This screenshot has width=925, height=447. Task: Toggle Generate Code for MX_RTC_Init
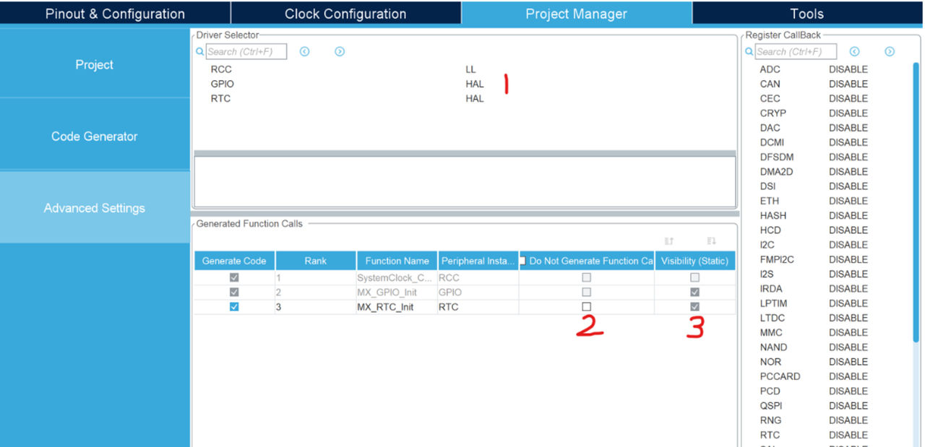pyautogui.click(x=233, y=307)
